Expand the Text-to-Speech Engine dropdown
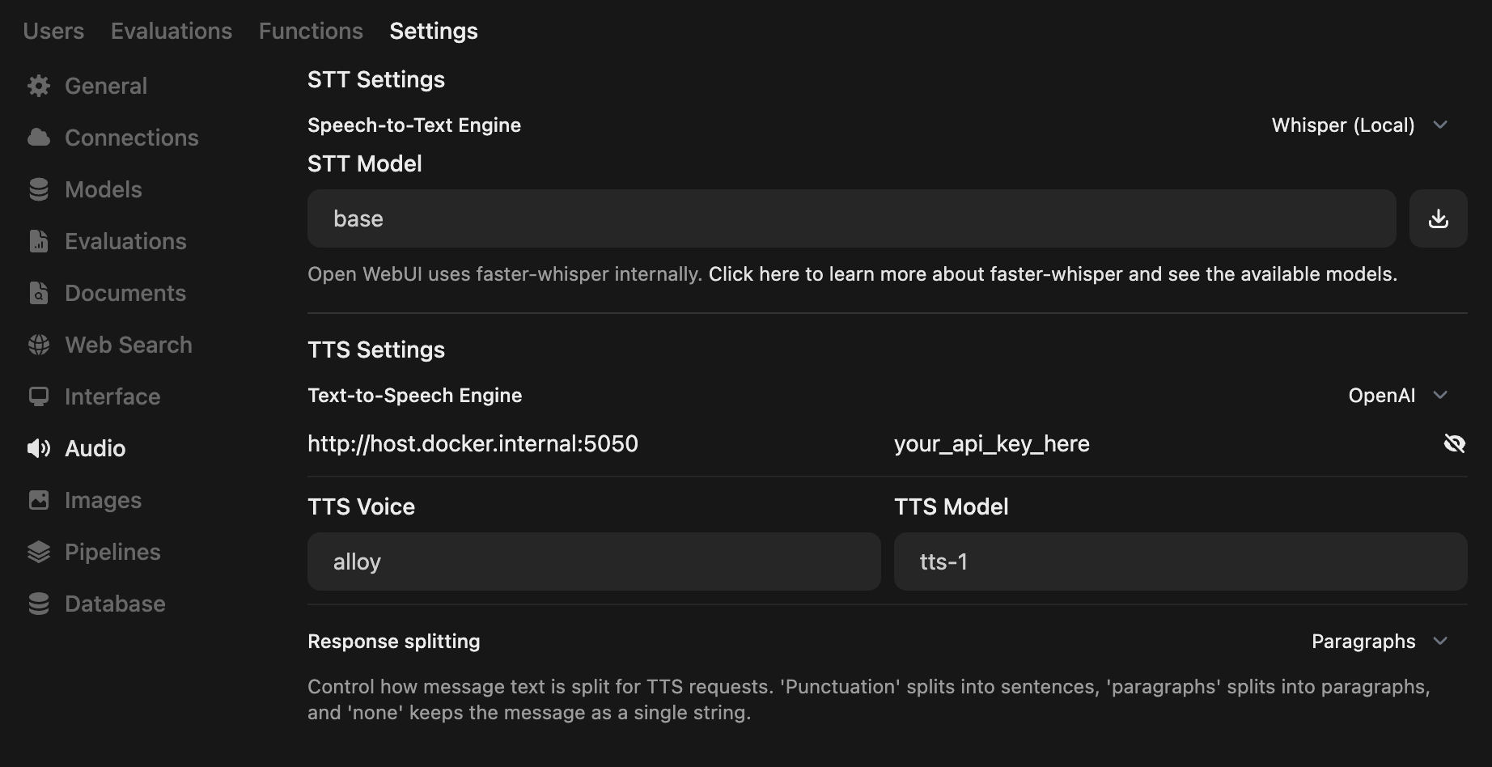This screenshot has height=767, width=1492. (1397, 396)
